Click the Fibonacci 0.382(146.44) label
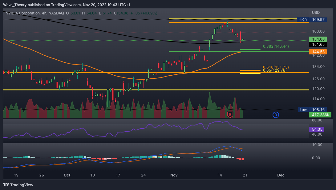The image size is (336, 190). (276, 46)
